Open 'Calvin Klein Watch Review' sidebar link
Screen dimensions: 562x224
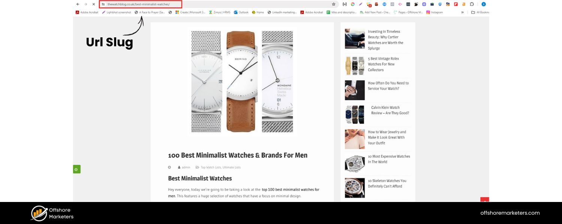coord(390,110)
